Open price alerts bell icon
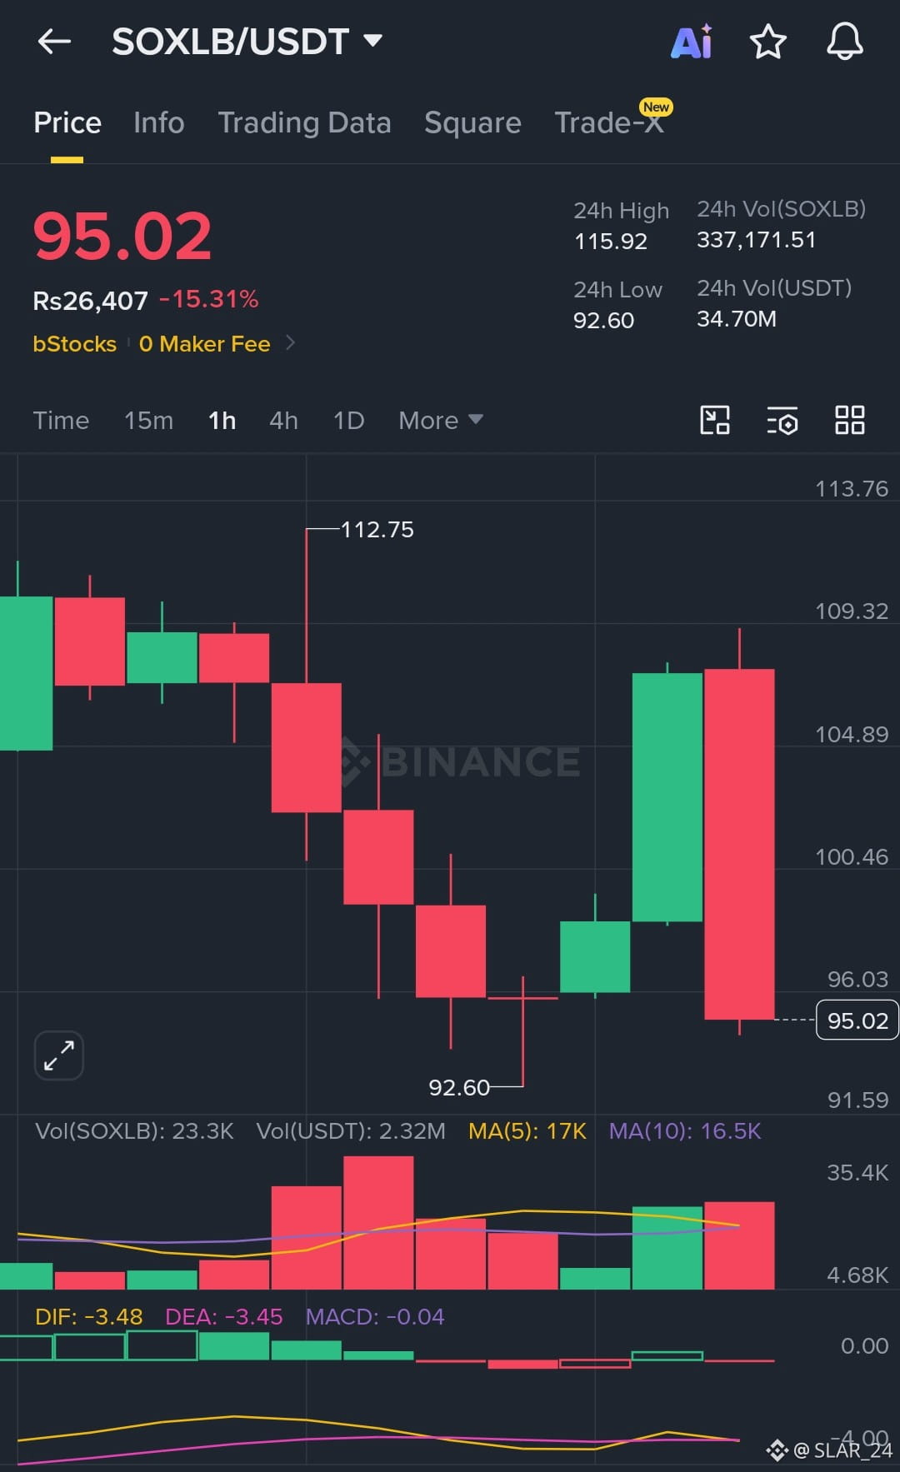 [844, 42]
